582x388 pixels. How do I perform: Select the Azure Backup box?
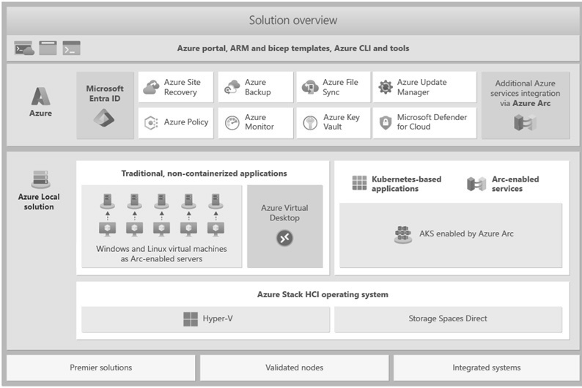point(256,87)
